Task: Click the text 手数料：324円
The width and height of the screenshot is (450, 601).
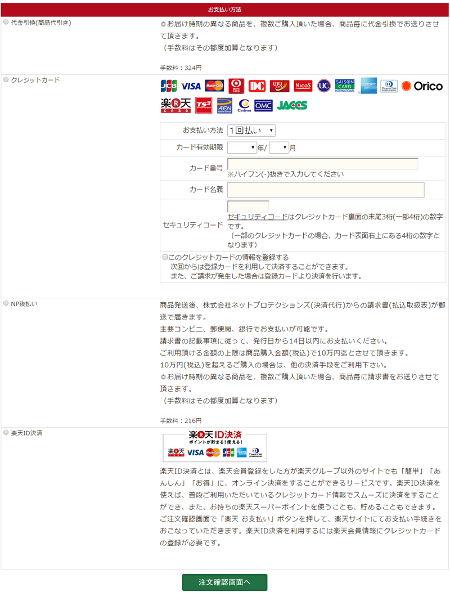Action: pos(181,68)
